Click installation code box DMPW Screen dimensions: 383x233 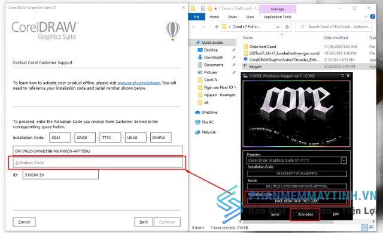point(161,137)
